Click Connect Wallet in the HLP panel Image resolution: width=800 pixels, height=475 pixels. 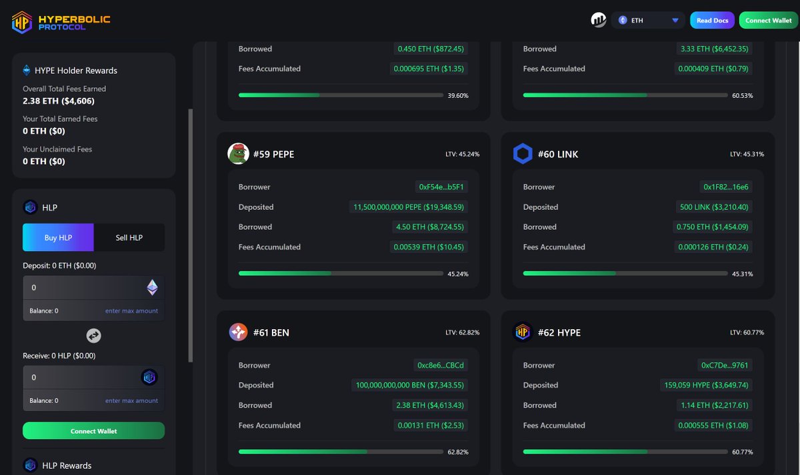coord(93,431)
